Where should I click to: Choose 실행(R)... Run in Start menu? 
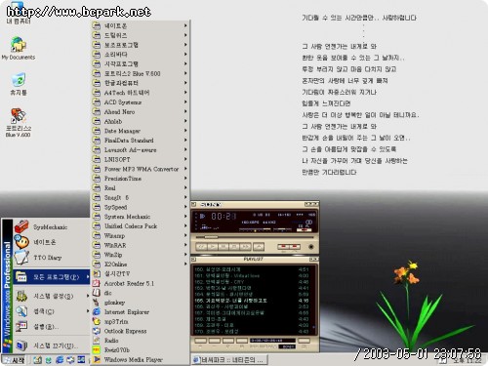pos(52,326)
